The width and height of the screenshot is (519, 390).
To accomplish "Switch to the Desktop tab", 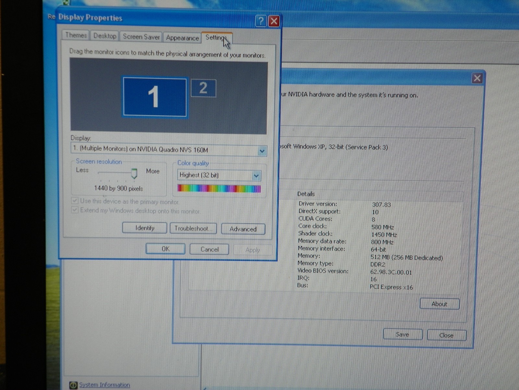I will (104, 36).
